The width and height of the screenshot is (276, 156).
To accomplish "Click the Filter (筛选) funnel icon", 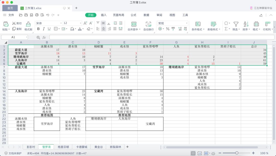I will pyautogui.click(x=236, y=24).
